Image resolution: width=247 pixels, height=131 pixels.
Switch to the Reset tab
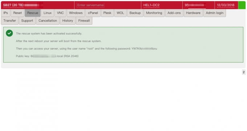tap(17, 13)
